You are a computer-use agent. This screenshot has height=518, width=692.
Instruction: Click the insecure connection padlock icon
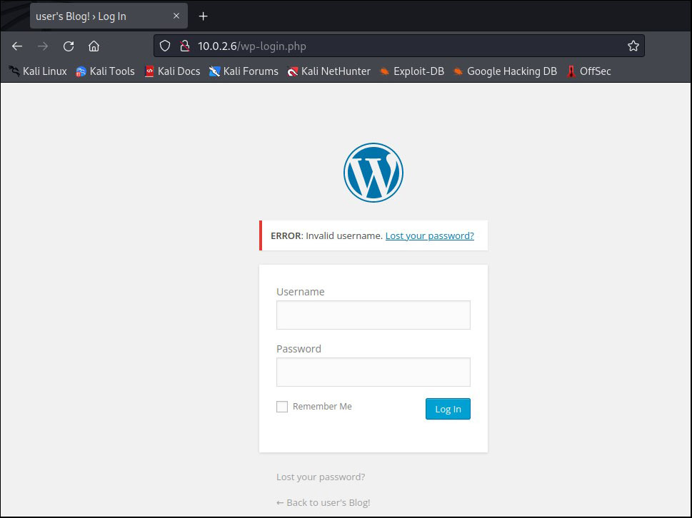(x=185, y=46)
